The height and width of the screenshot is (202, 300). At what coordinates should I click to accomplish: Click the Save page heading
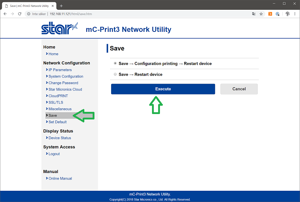click(x=117, y=48)
